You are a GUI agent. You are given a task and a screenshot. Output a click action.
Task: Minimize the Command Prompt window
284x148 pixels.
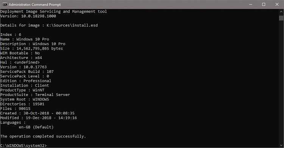point(251,5)
